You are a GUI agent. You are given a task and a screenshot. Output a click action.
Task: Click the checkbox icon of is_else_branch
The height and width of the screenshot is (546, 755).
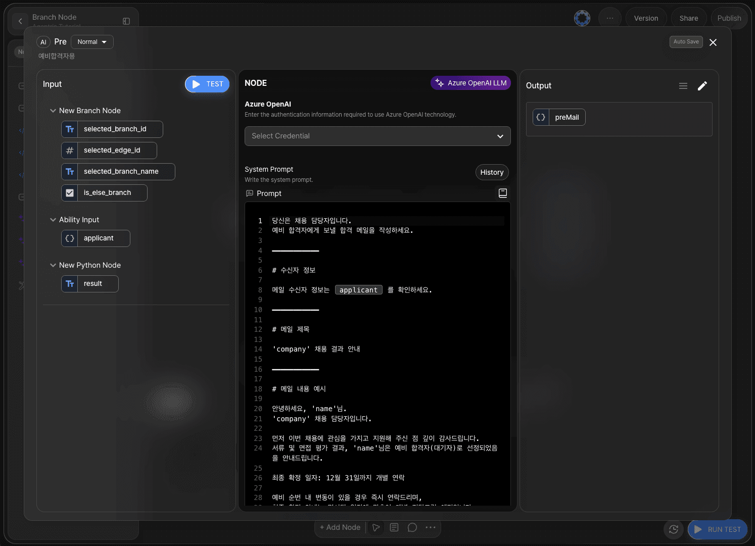point(70,193)
